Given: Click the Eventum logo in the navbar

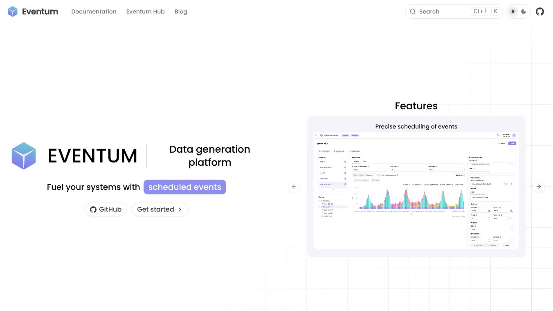Looking at the screenshot, I should click(x=33, y=11).
